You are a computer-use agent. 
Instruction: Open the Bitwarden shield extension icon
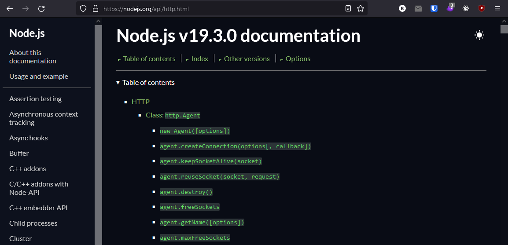coord(434,9)
